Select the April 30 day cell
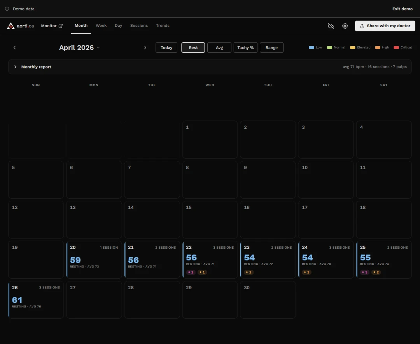Viewport: 420px width, 344px height. (268, 300)
